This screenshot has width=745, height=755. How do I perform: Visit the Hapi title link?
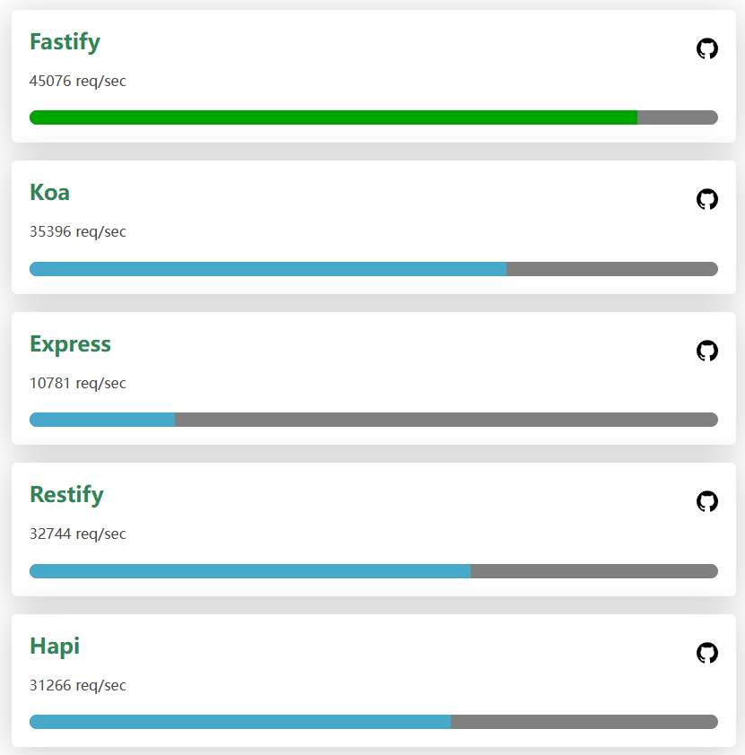click(55, 647)
